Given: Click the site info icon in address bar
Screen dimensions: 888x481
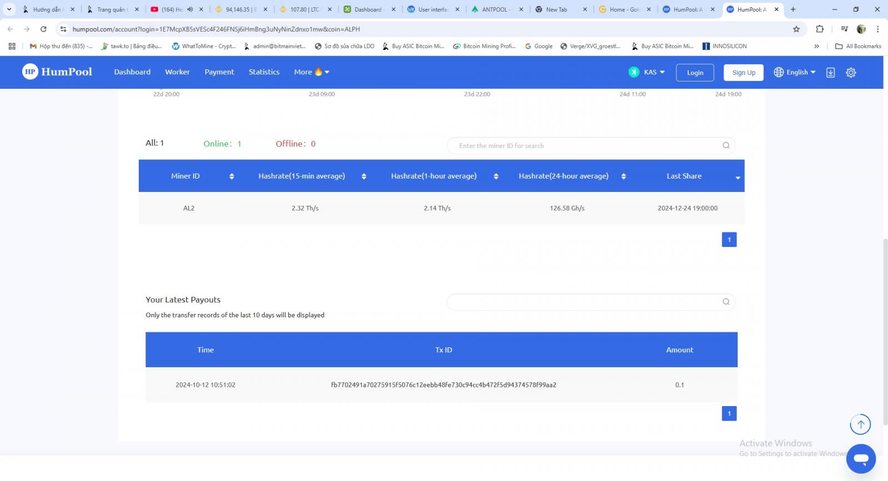Looking at the screenshot, I should 63,29.
